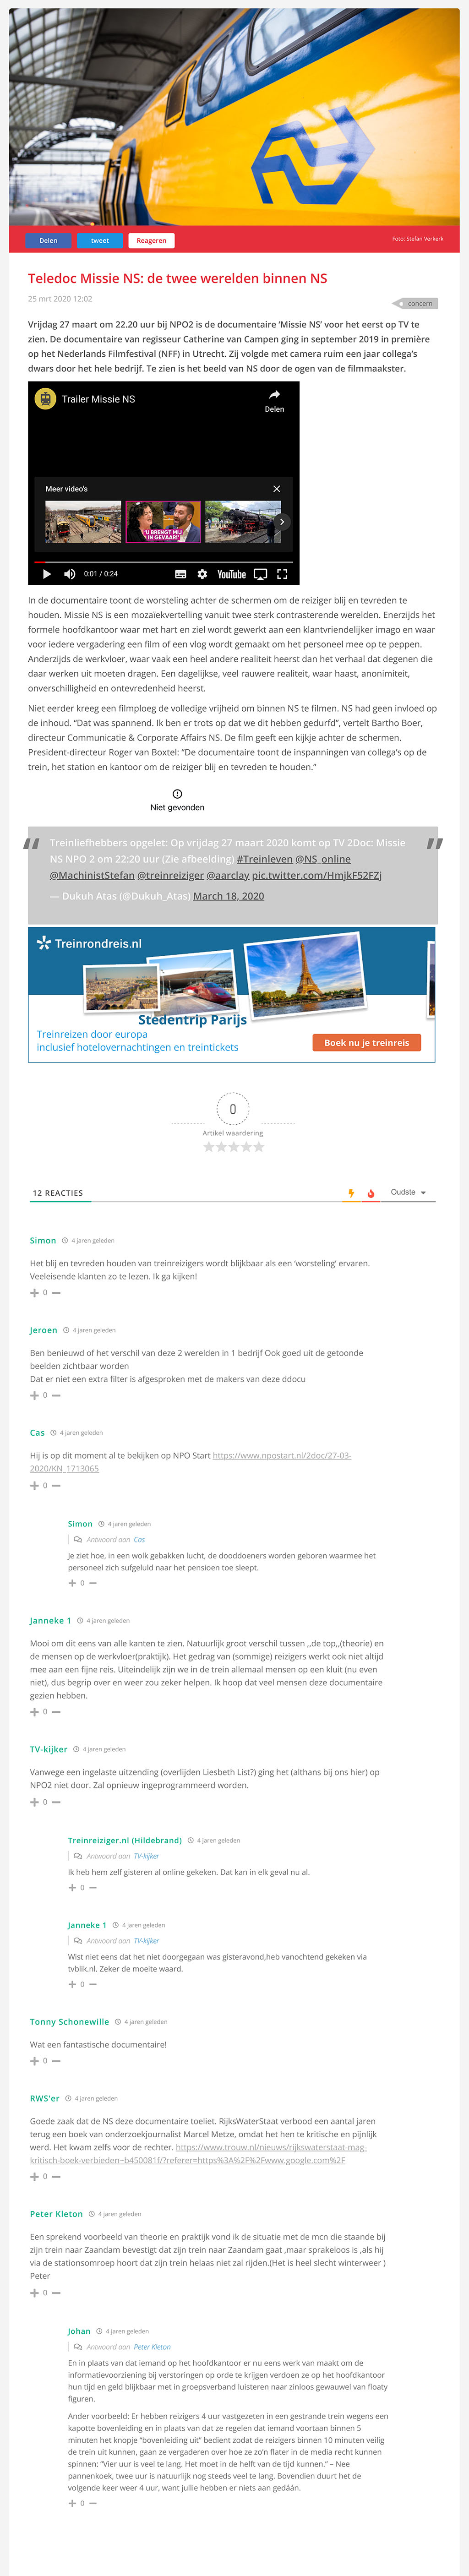
Task: Open the YouTube player settings gear
Action: [202, 574]
